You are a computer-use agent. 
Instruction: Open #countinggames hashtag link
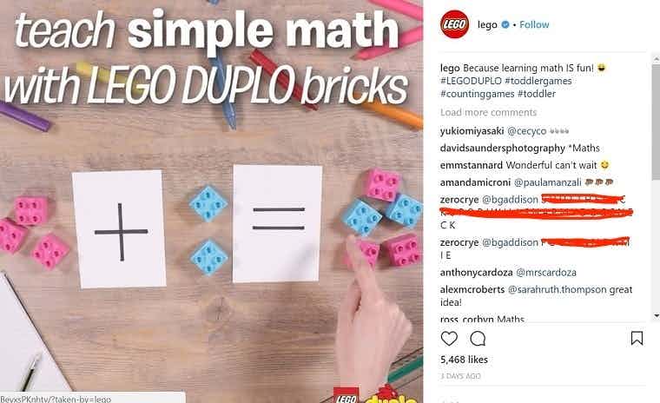pyautogui.click(x=478, y=94)
